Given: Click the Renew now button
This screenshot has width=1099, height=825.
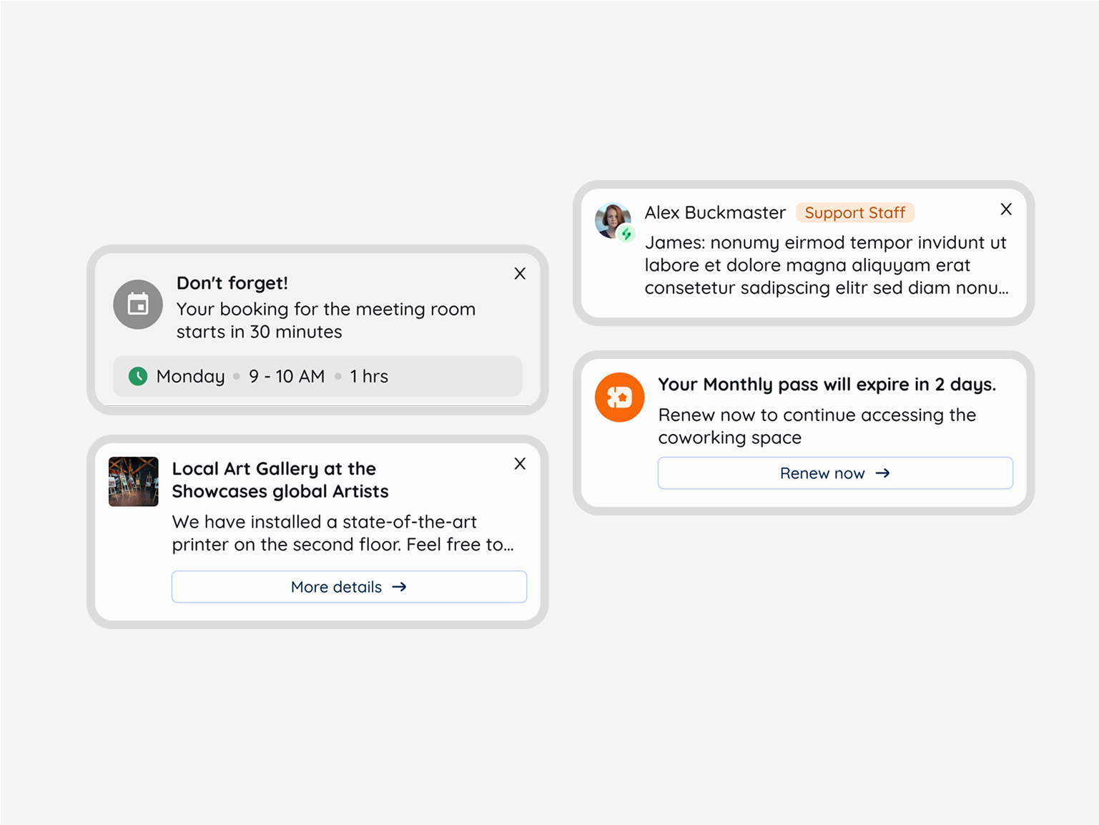Looking at the screenshot, I should point(835,473).
